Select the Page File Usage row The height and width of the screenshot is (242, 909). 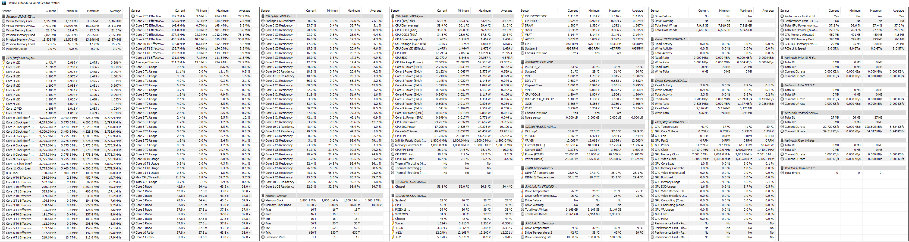point(62,48)
